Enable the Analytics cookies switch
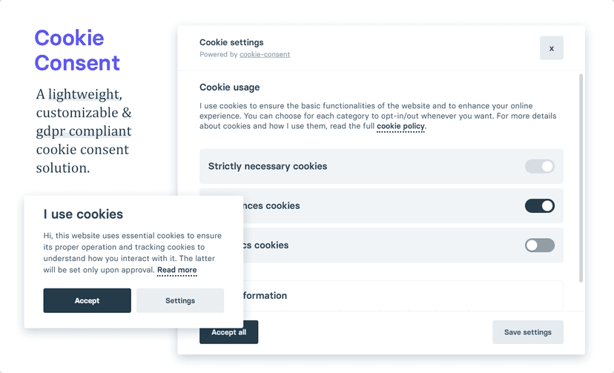Image resolution: width=614 pixels, height=373 pixels. 539,245
